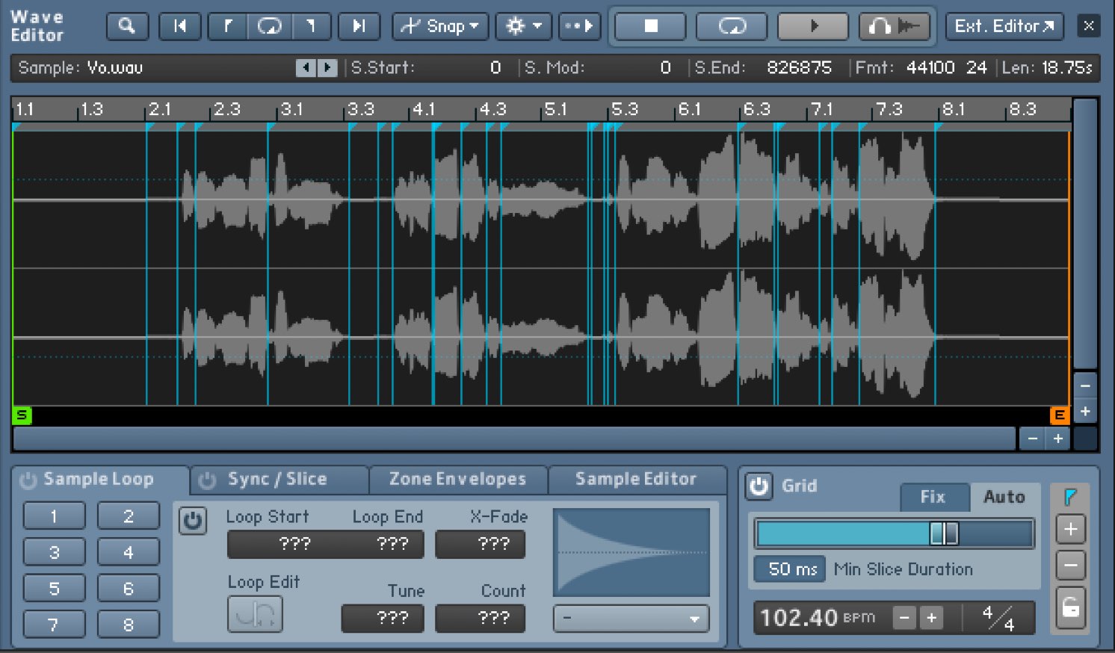This screenshot has height=653, width=1115.
Task: Toggle Sample Loop tab power button
Action: 28,480
